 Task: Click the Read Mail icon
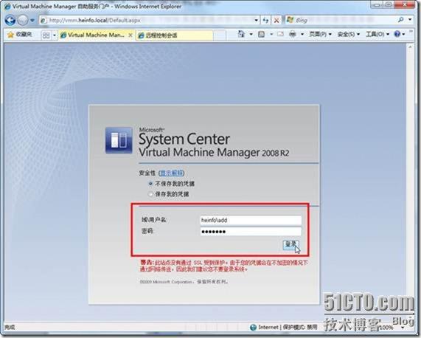click(x=281, y=34)
